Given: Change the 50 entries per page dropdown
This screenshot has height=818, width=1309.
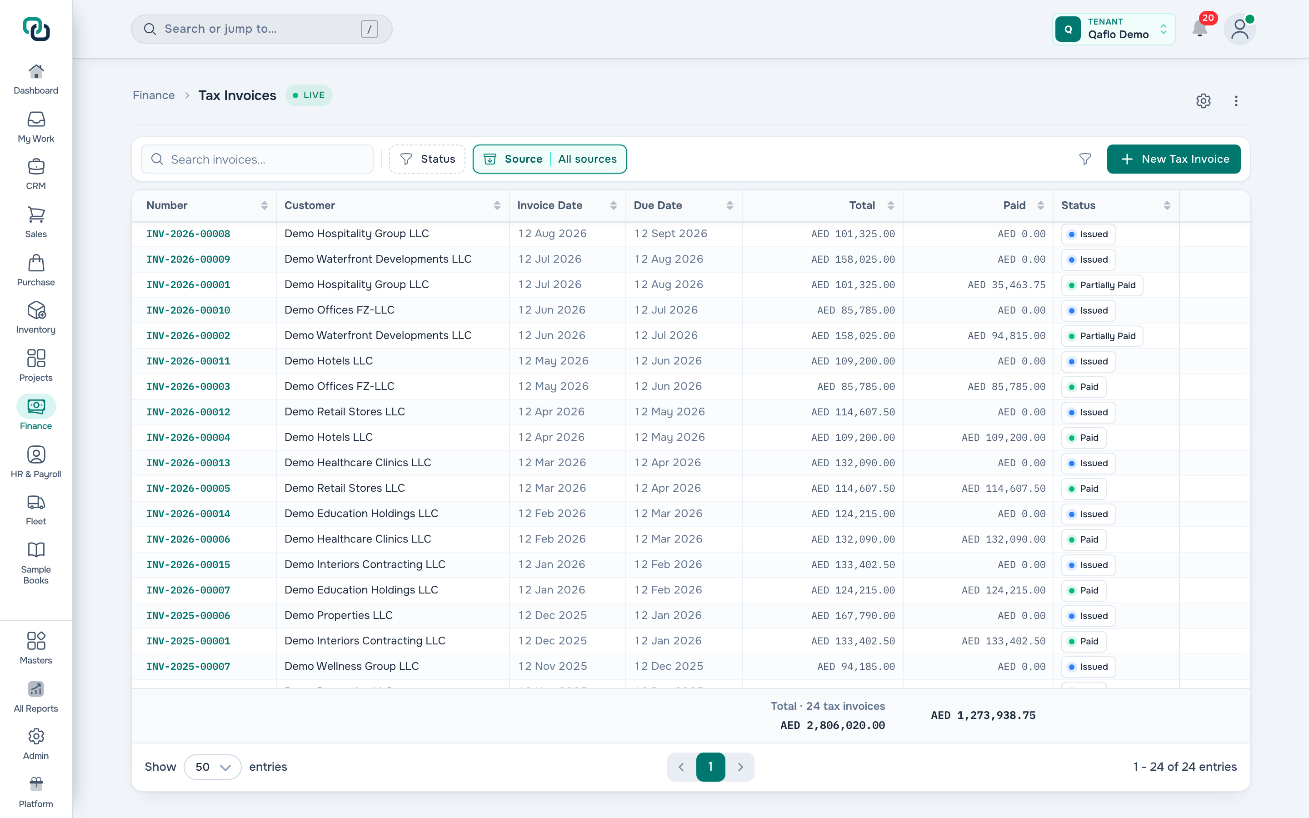Looking at the screenshot, I should [213, 767].
